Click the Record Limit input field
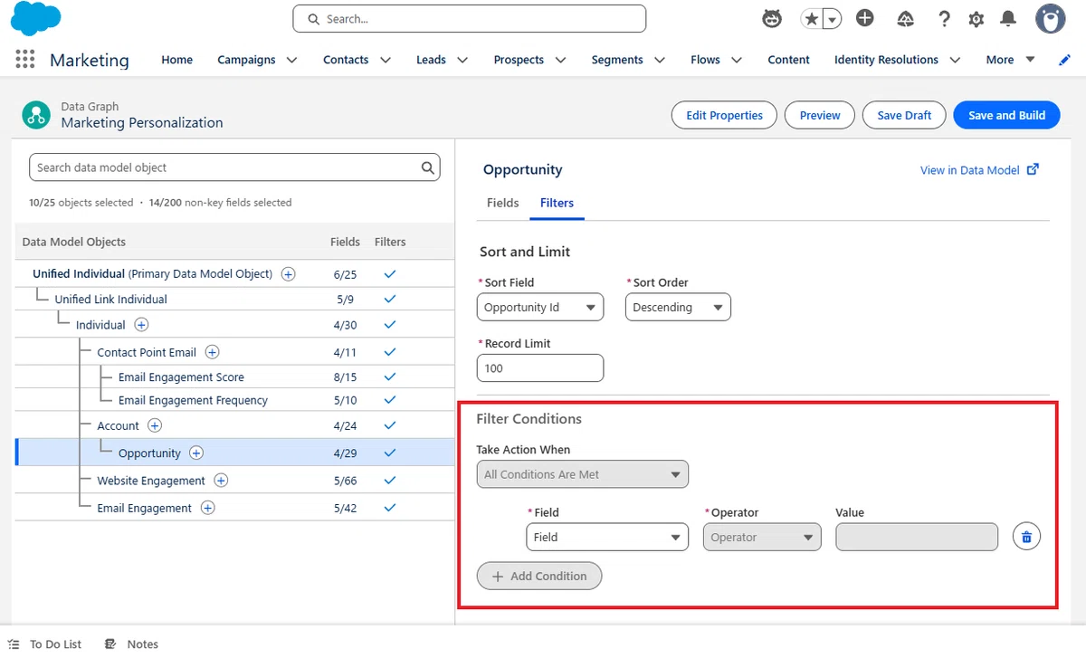 [x=540, y=368]
